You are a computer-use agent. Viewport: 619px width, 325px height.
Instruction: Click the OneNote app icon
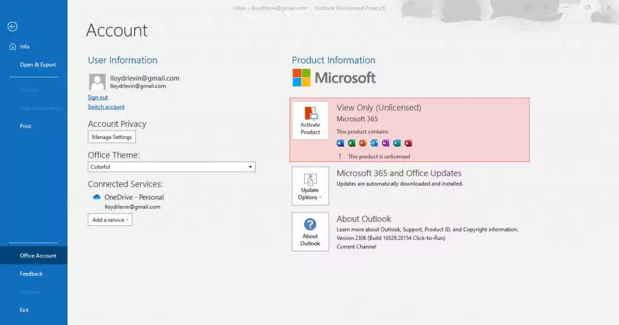click(x=385, y=143)
